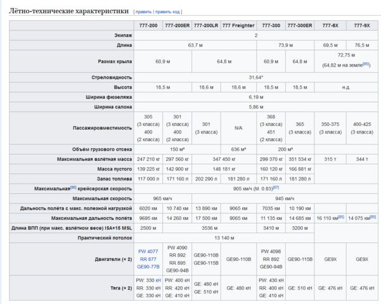
Task: Select the 777-200 column header
Action: (148, 25)
